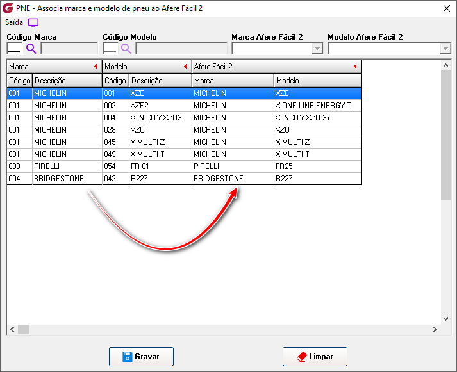This screenshot has height=372, width=457.
Task: Click model code 045 cell
Action: coord(115,142)
